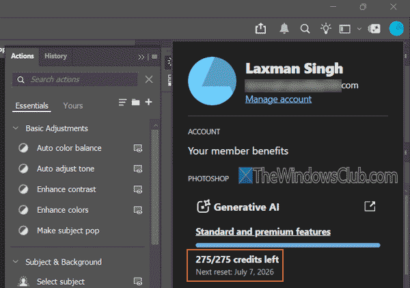The image size is (410, 288).
Task: Click the Search actions field
Action: (x=75, y=79)
